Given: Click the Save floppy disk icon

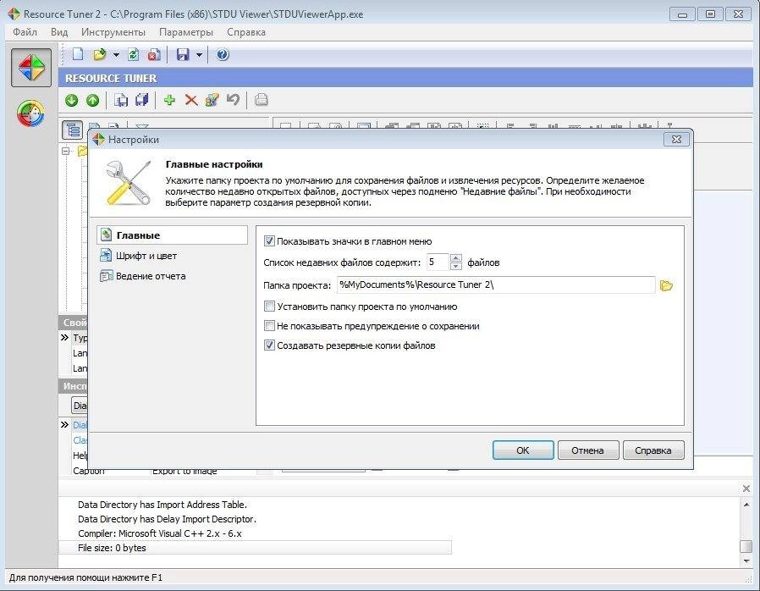Looking at the screenshot, I should (183, 54).
